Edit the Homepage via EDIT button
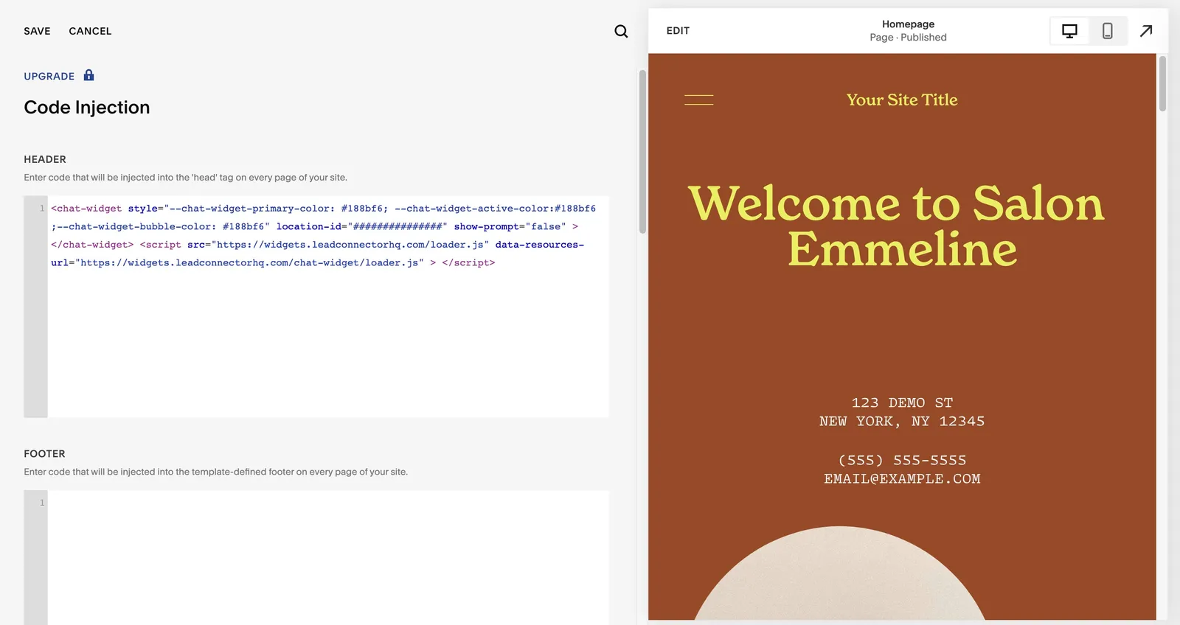This screenshot has height=625, width=1180. [x=678, y=31]
